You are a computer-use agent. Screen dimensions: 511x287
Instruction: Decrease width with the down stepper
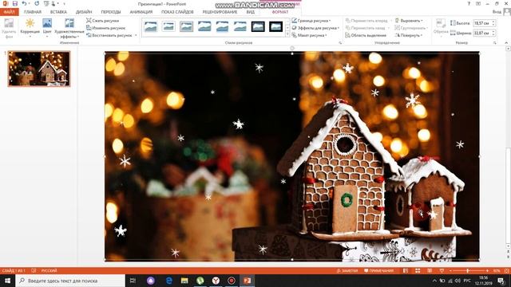tap(493, 34)
